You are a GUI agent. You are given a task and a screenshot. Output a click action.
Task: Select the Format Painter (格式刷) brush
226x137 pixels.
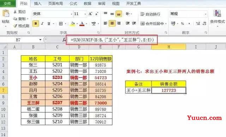coord(15,26)
